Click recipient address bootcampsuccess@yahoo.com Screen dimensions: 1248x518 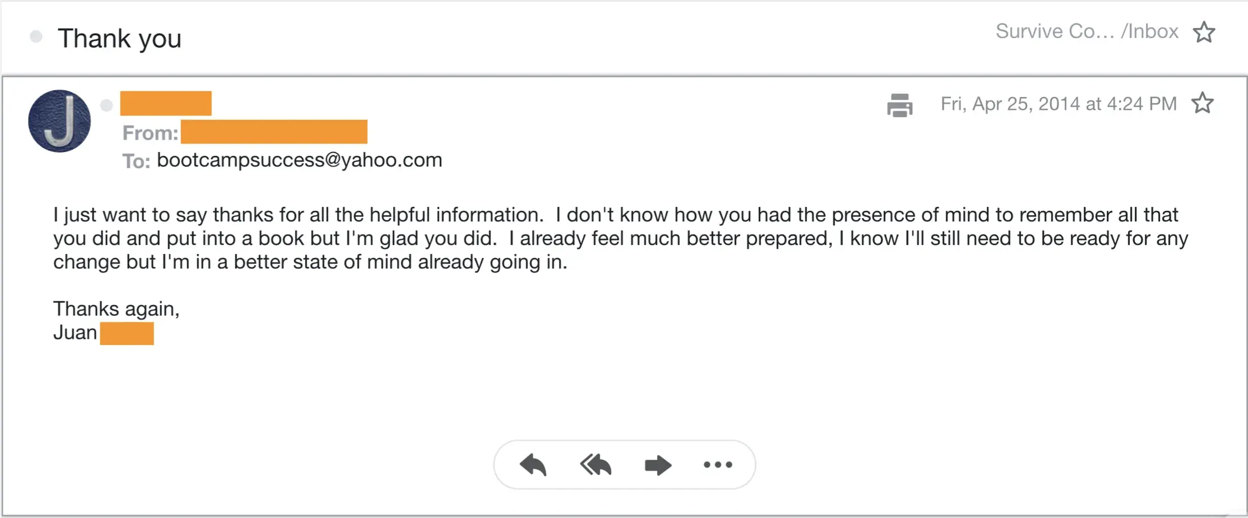[x=299, y=160]
